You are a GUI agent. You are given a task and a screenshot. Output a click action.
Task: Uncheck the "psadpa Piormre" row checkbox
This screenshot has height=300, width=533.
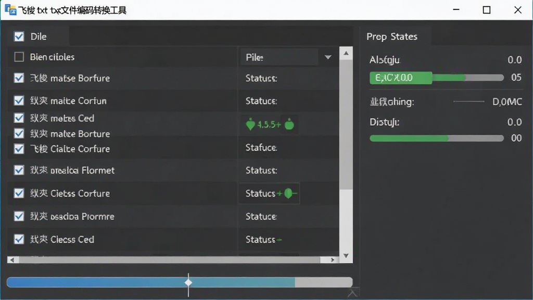tap(19, 216)
